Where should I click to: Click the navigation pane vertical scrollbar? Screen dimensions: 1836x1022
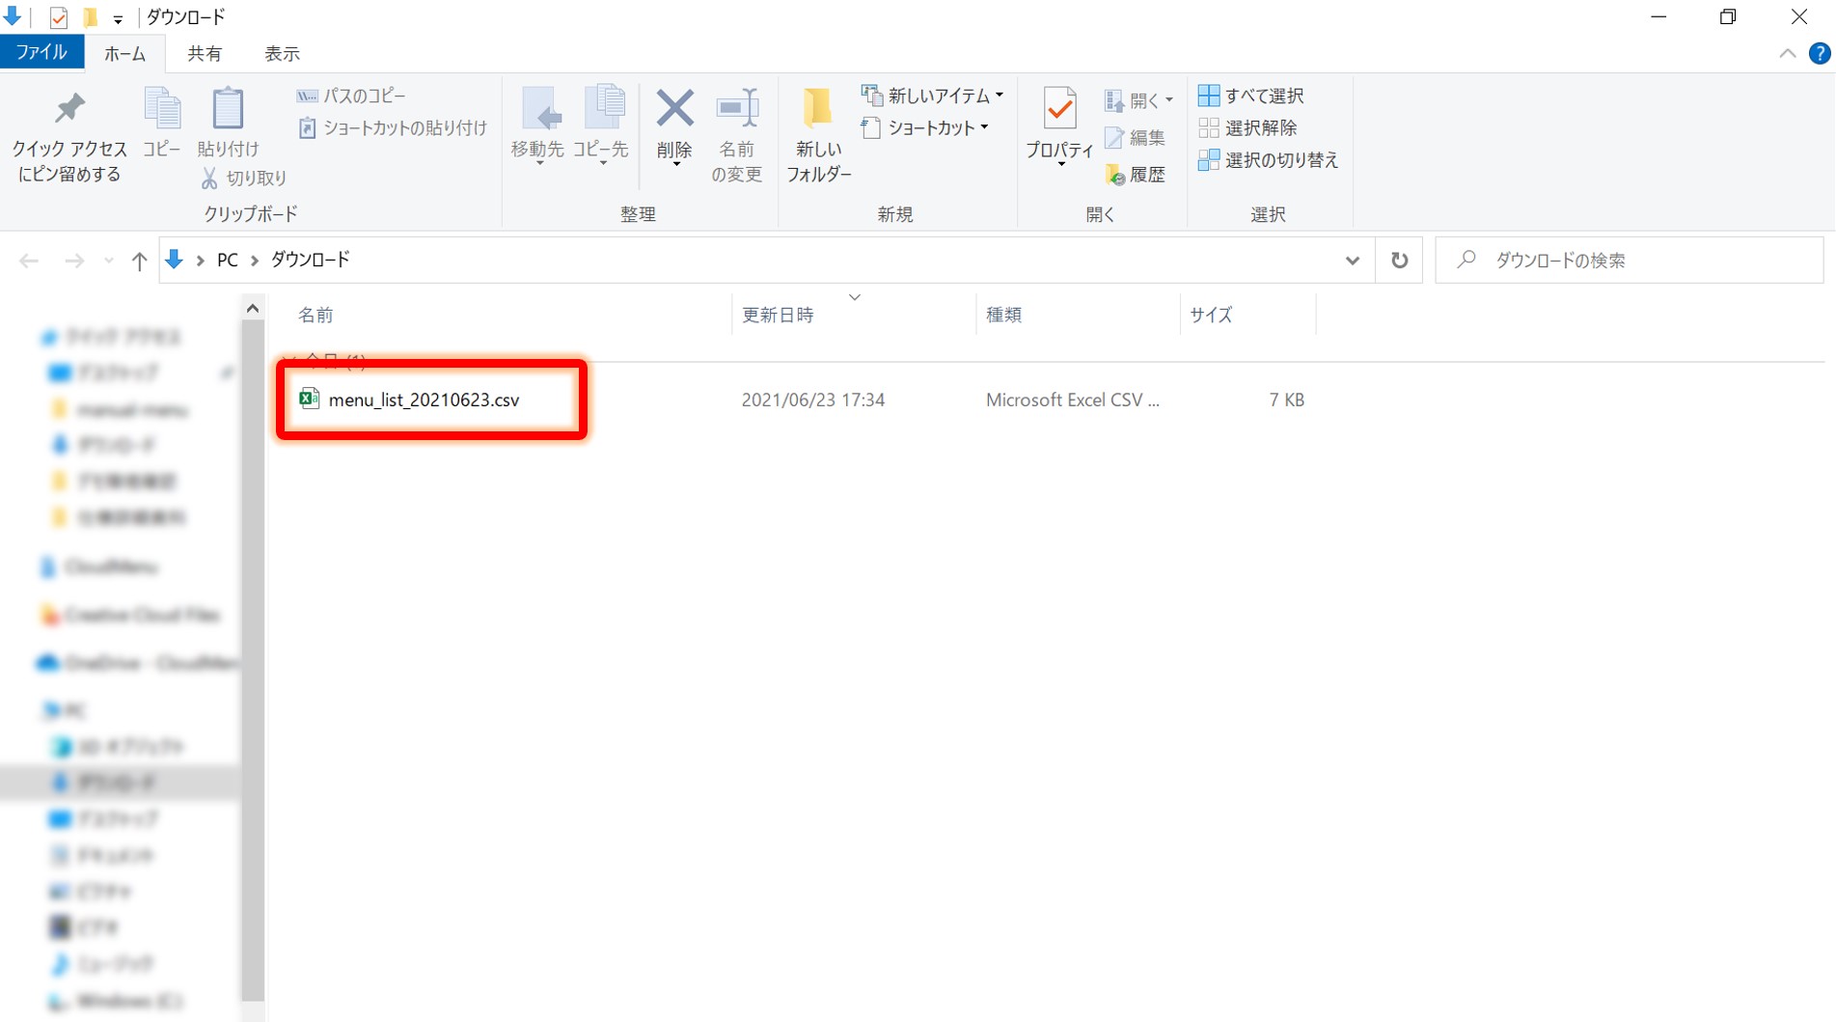(x=253, y=661)
